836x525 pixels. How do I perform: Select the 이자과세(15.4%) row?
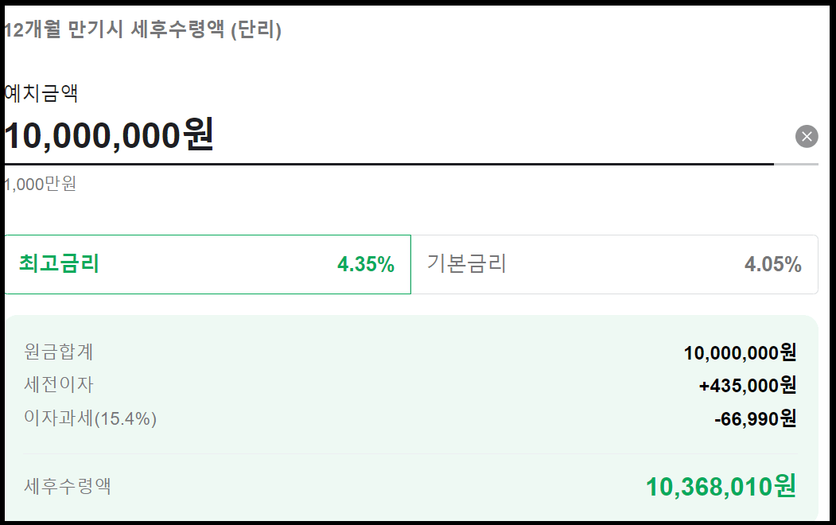pyautogui.click(x=87, y=418)
